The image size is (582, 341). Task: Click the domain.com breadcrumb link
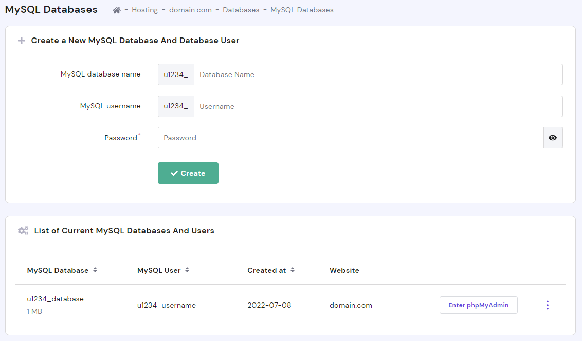[190, 10]
